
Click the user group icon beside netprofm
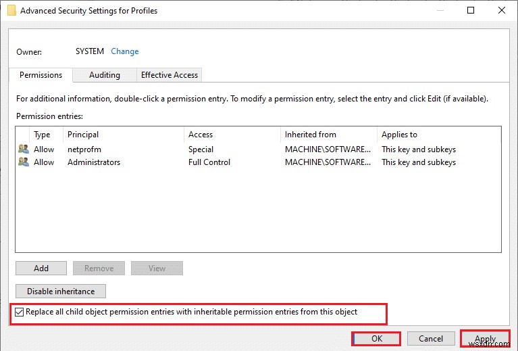[x=24, y=149]
